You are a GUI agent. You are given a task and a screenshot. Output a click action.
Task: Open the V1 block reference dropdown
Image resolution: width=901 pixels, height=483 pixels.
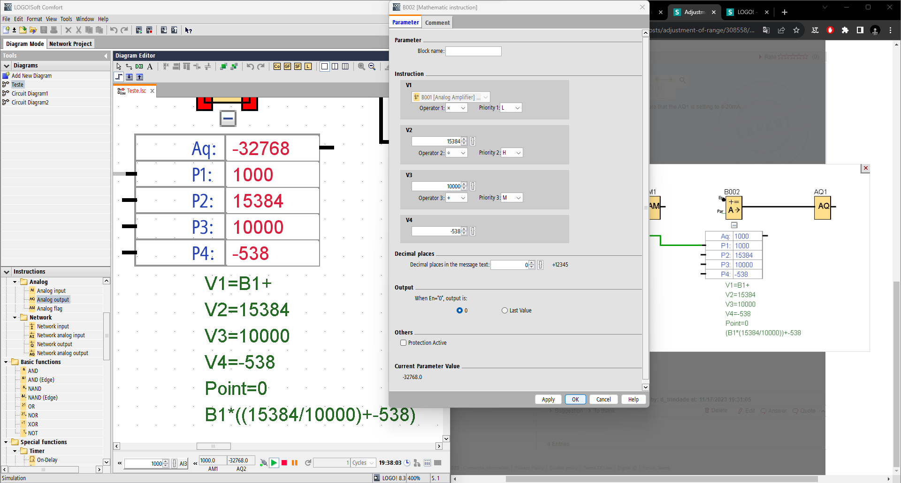[451, 97]
